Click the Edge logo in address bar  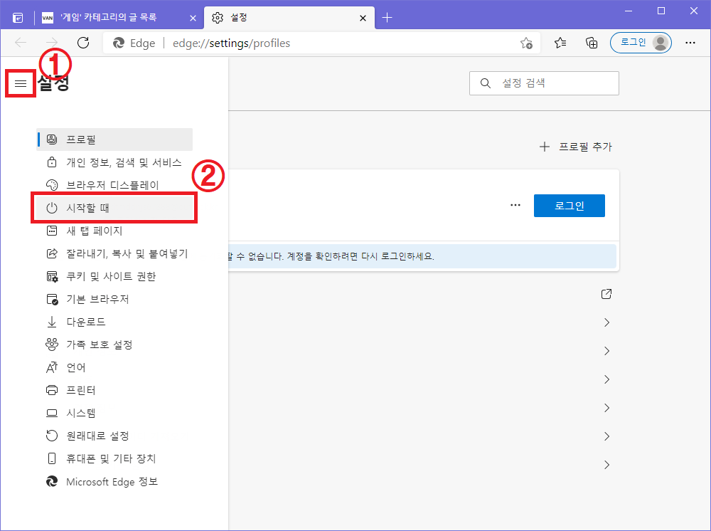click(119, 43)
